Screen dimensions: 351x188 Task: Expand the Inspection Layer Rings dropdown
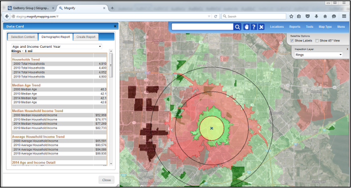coord(318,55)
